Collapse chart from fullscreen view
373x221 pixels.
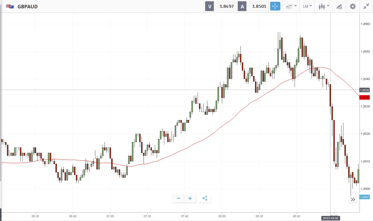coord(366,6)
